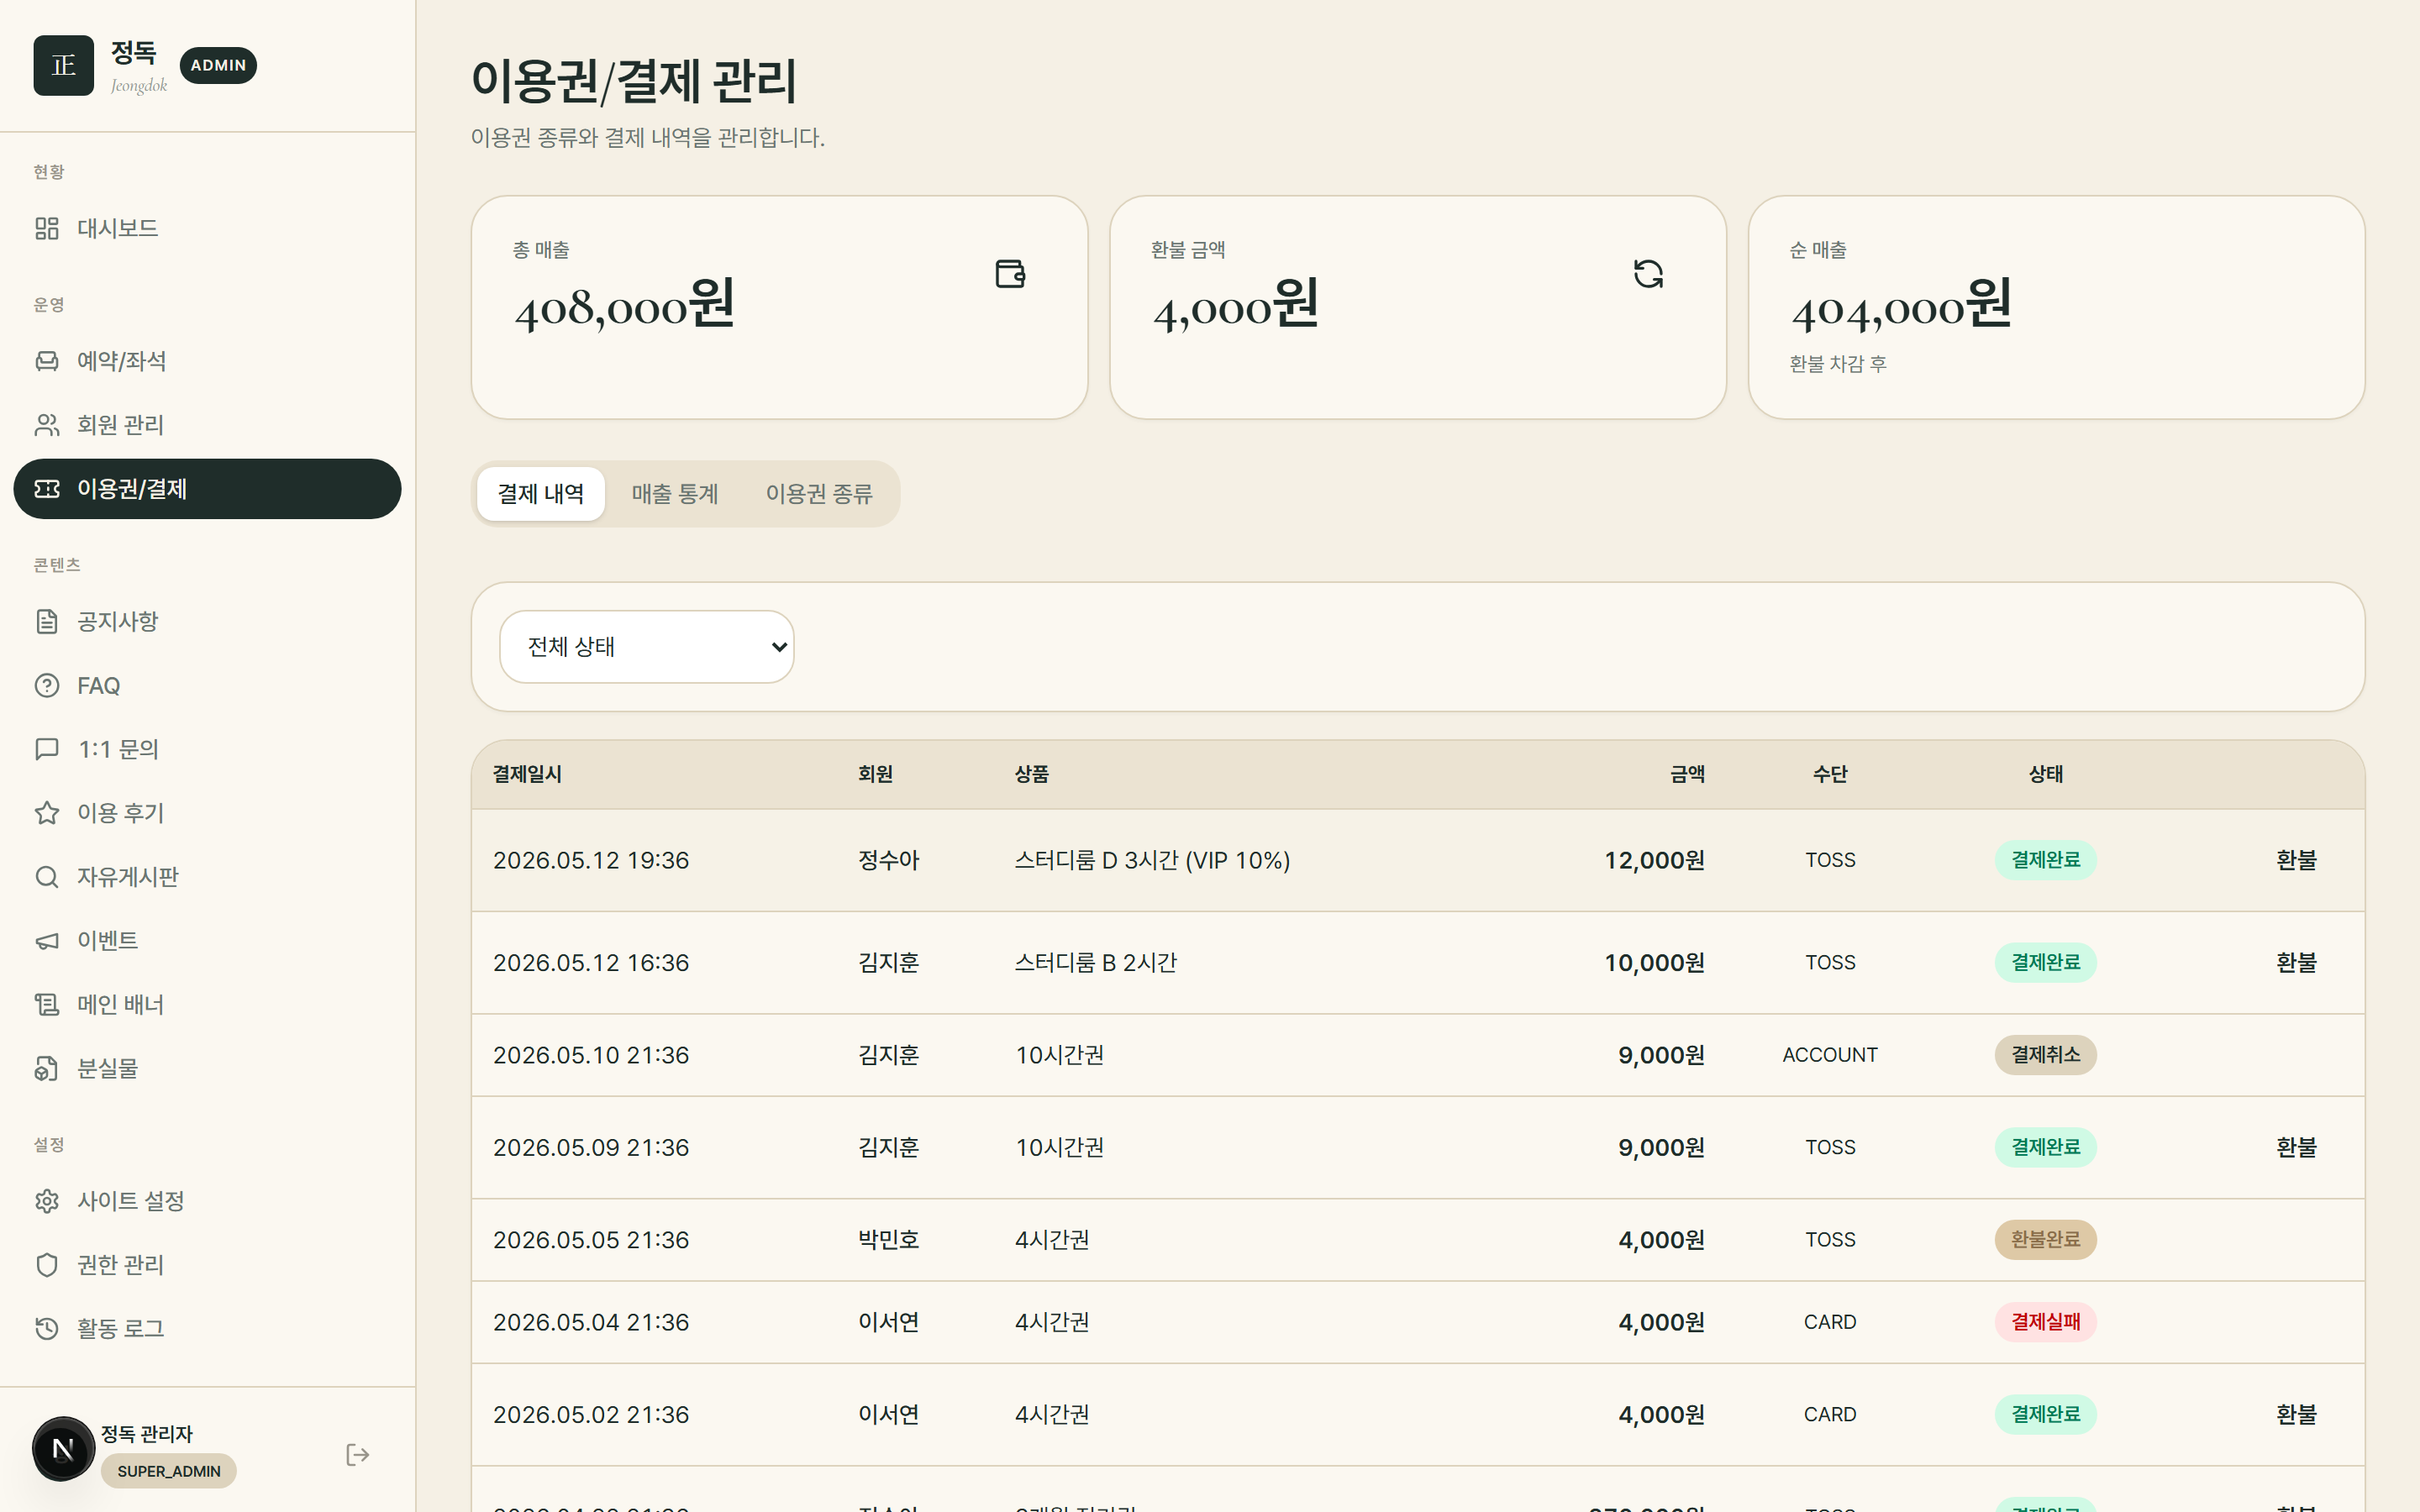
Task: Open 권한 관리 menu item
Action: coord(207,1265)
